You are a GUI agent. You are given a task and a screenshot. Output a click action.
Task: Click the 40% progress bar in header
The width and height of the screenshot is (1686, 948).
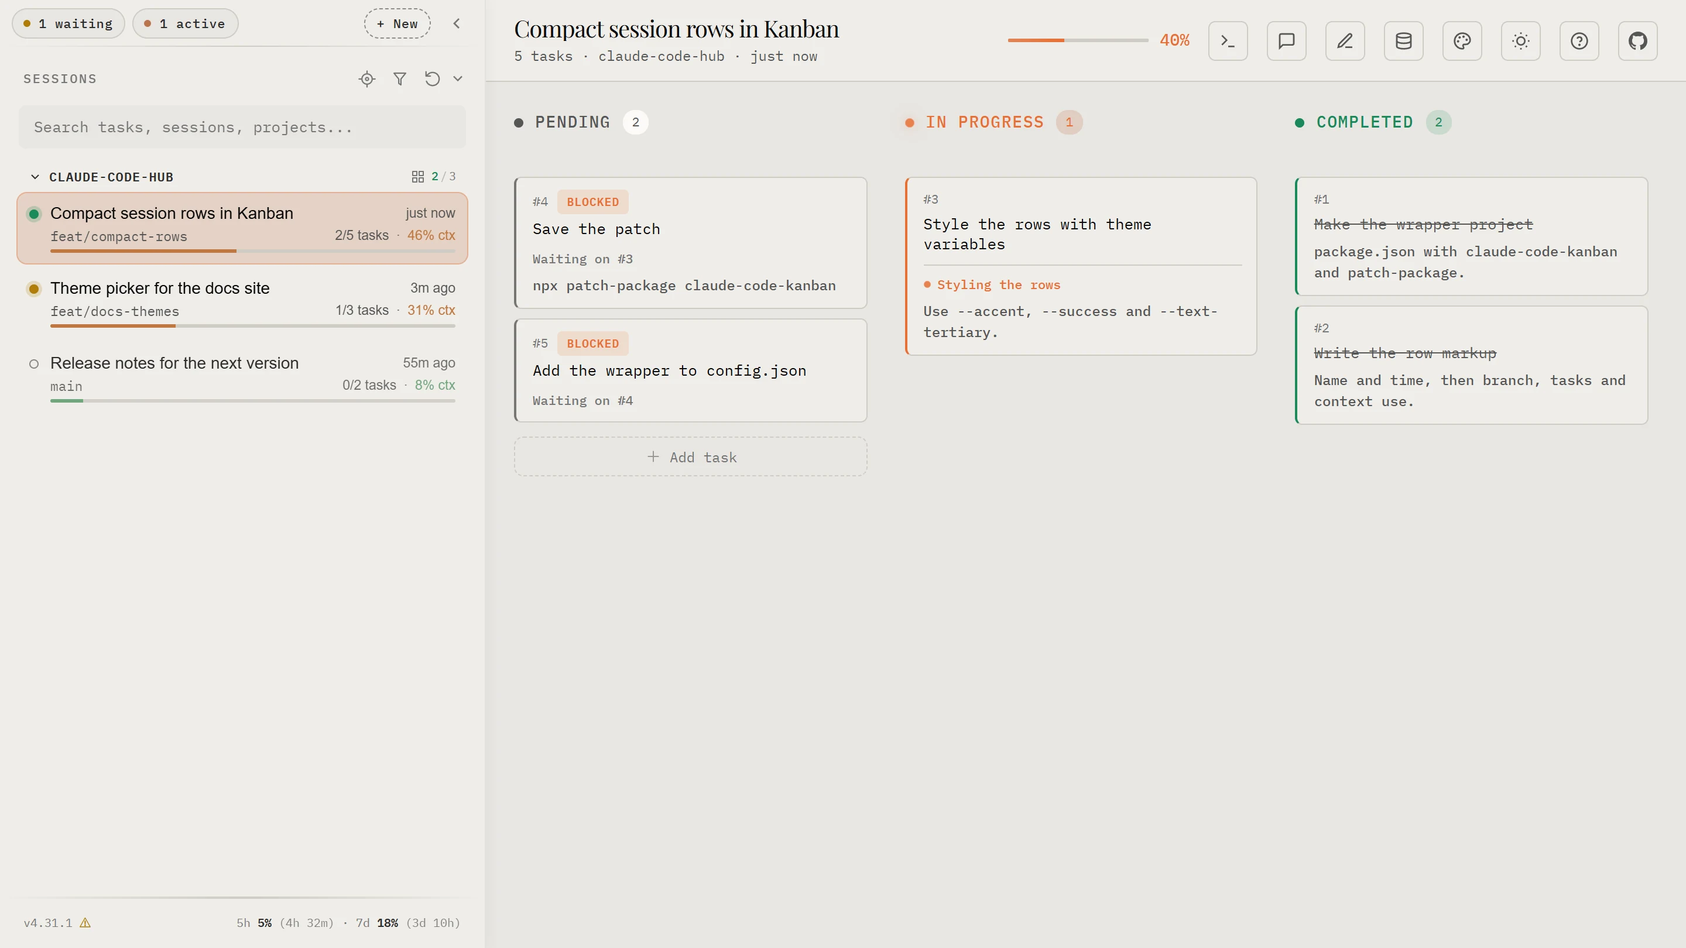coord(1077,40)
